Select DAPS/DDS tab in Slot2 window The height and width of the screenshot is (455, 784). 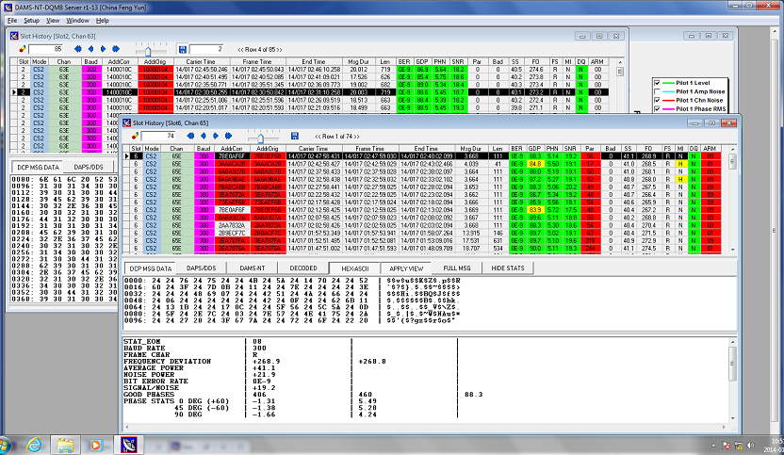point(89,167)
